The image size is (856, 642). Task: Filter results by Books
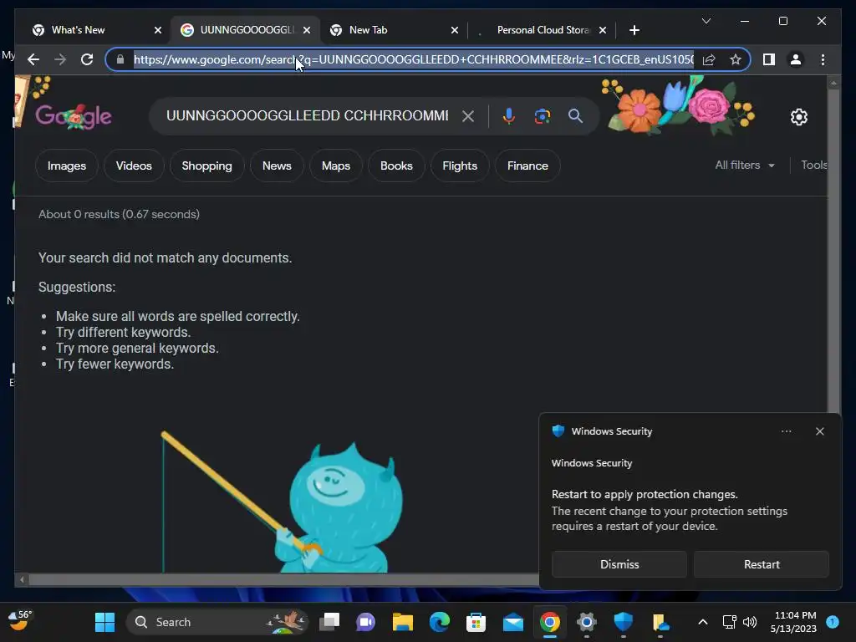(x=396, y=166)
